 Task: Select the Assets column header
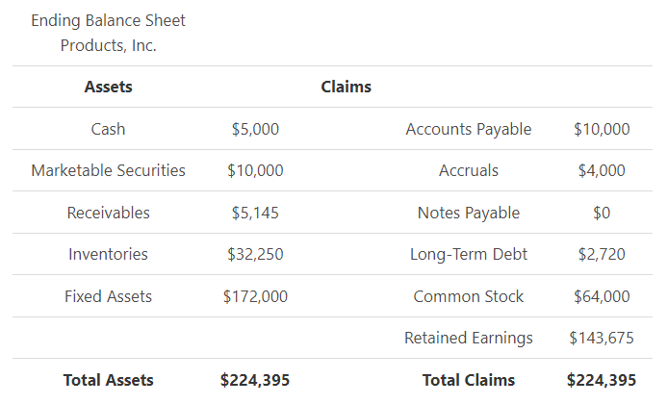[x=108, y=87]
